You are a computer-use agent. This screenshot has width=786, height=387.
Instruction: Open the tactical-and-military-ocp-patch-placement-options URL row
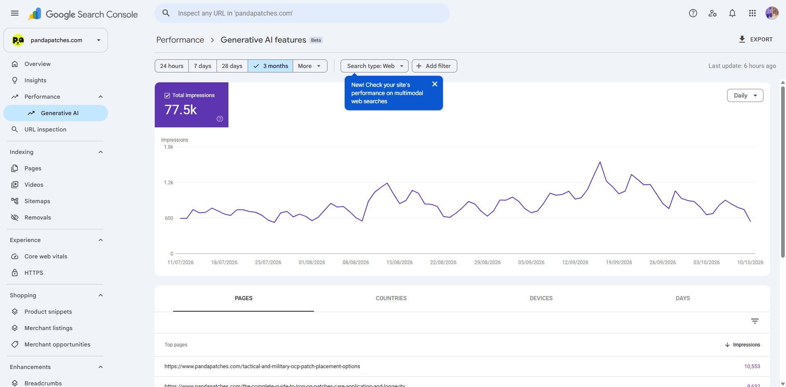(462, 367)
